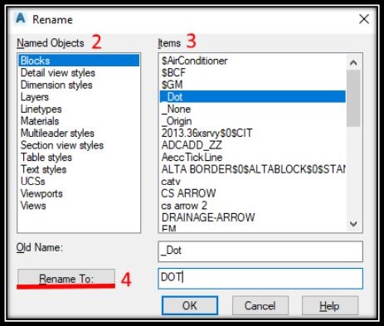Click the Cancel button
This screenshot has width=384, height=326.
click(260, 305)
